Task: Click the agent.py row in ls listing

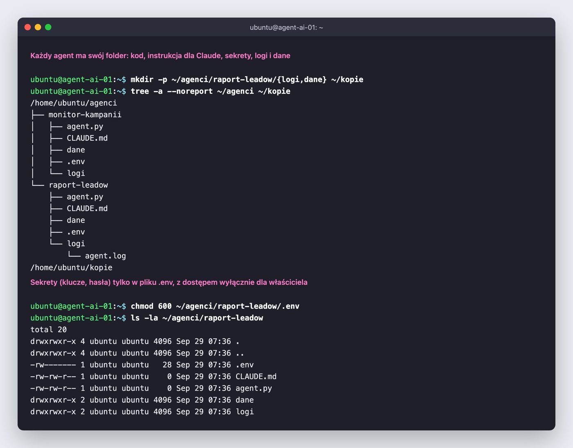Action: tap(151, 388)
